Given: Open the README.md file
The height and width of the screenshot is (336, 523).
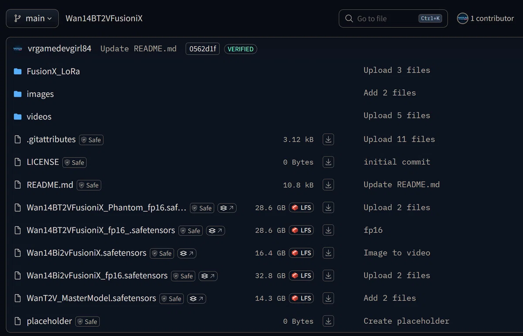Looking at the screenshot, I should point(50,185).
